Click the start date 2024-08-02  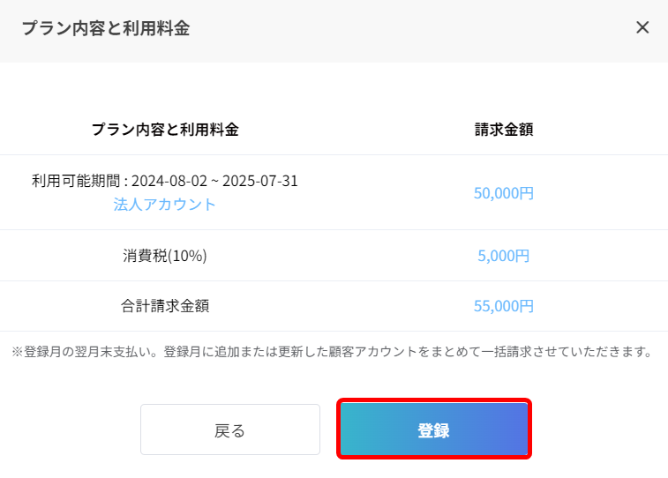coord(169,181)
